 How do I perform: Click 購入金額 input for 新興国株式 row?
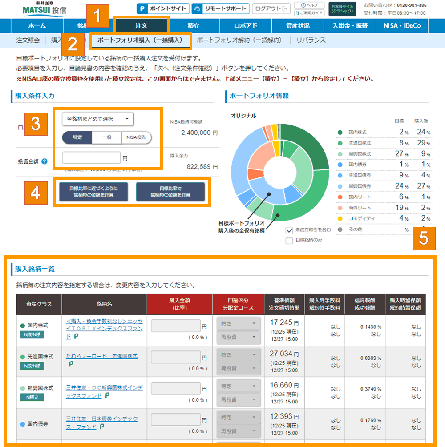pos(176,388)
